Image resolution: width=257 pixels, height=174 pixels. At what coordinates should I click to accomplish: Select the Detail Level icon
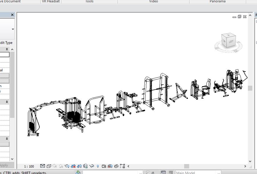point(42,166)
